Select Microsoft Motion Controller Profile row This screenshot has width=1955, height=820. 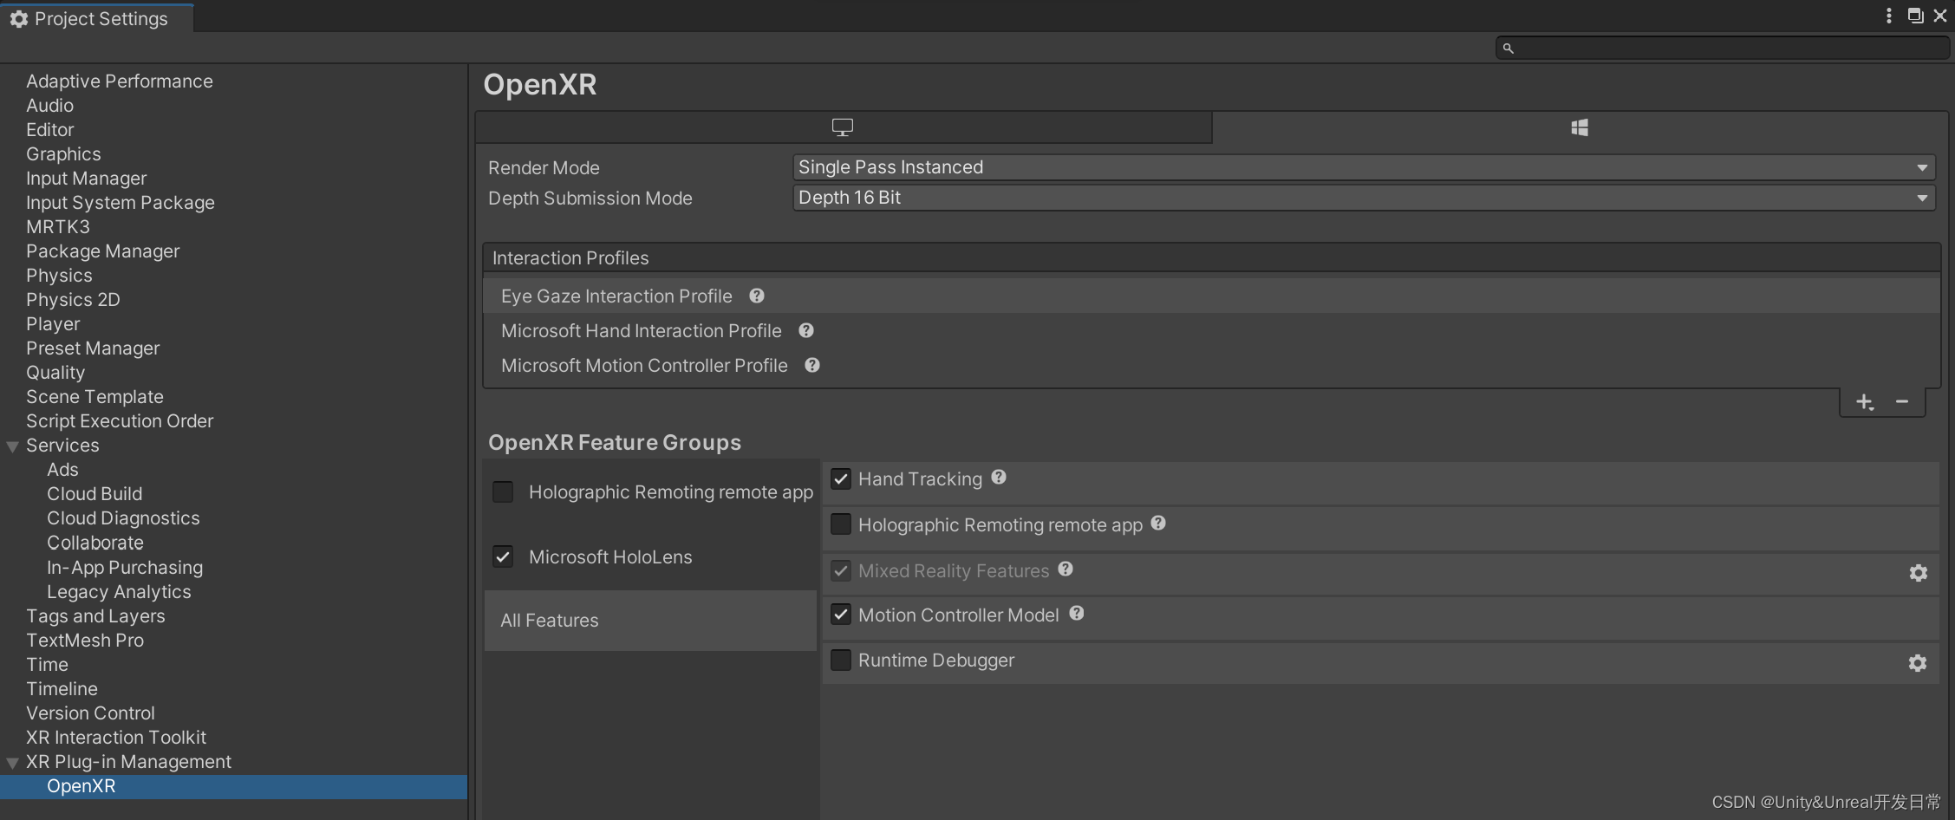point(1211,365)
